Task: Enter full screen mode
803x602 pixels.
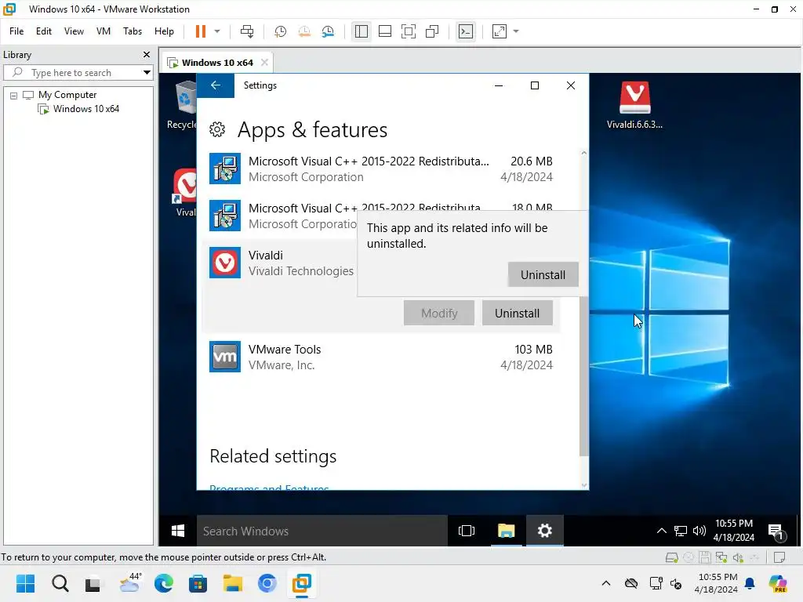Action: 408,31
